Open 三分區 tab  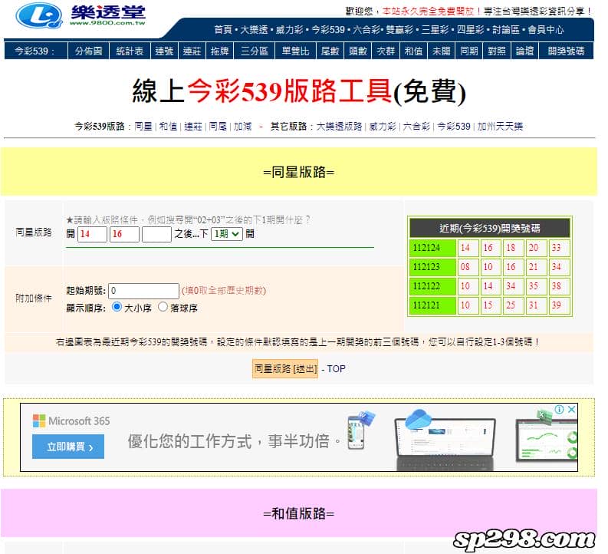(x=255, y=51)
